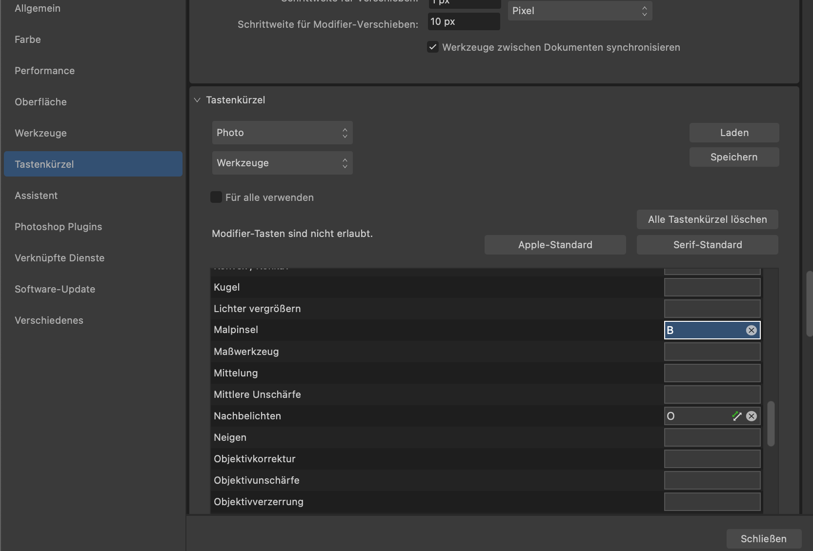This screenshot has height=551, width=813.
Task: Select the Objektivverzerrung row label
Action: coord(259,502)
